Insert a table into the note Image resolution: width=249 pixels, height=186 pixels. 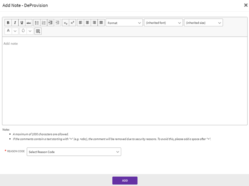[38, 31]
